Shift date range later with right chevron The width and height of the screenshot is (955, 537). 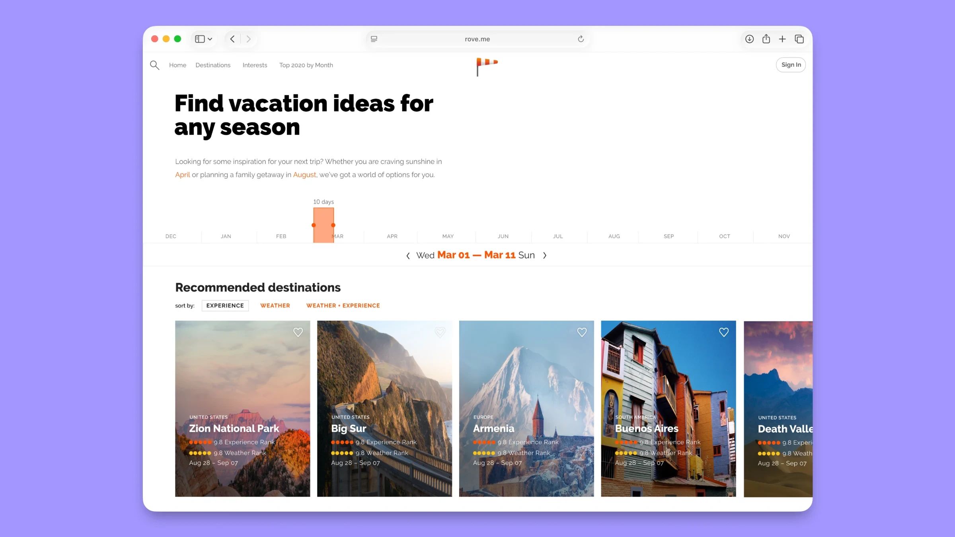[x=545, y=255]
